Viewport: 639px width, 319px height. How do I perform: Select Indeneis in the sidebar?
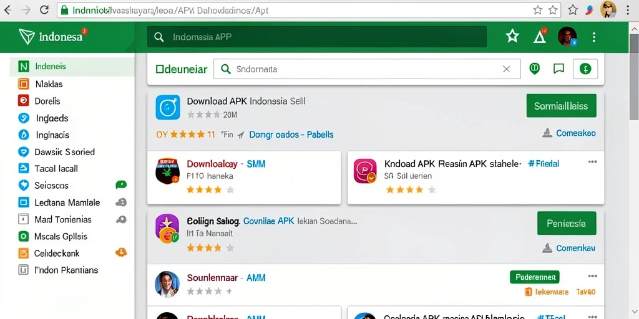click(72, 66)
